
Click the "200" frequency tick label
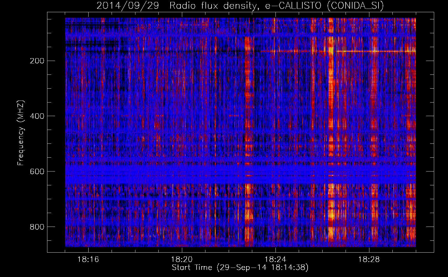[x=37, y=61]
